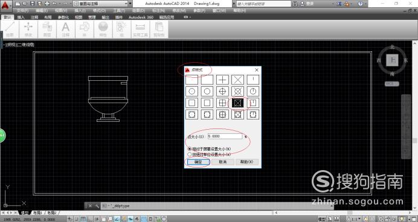The image size is (418, 222).
Task: Select the square with plus point style in third row
Action: click(222, 103)
